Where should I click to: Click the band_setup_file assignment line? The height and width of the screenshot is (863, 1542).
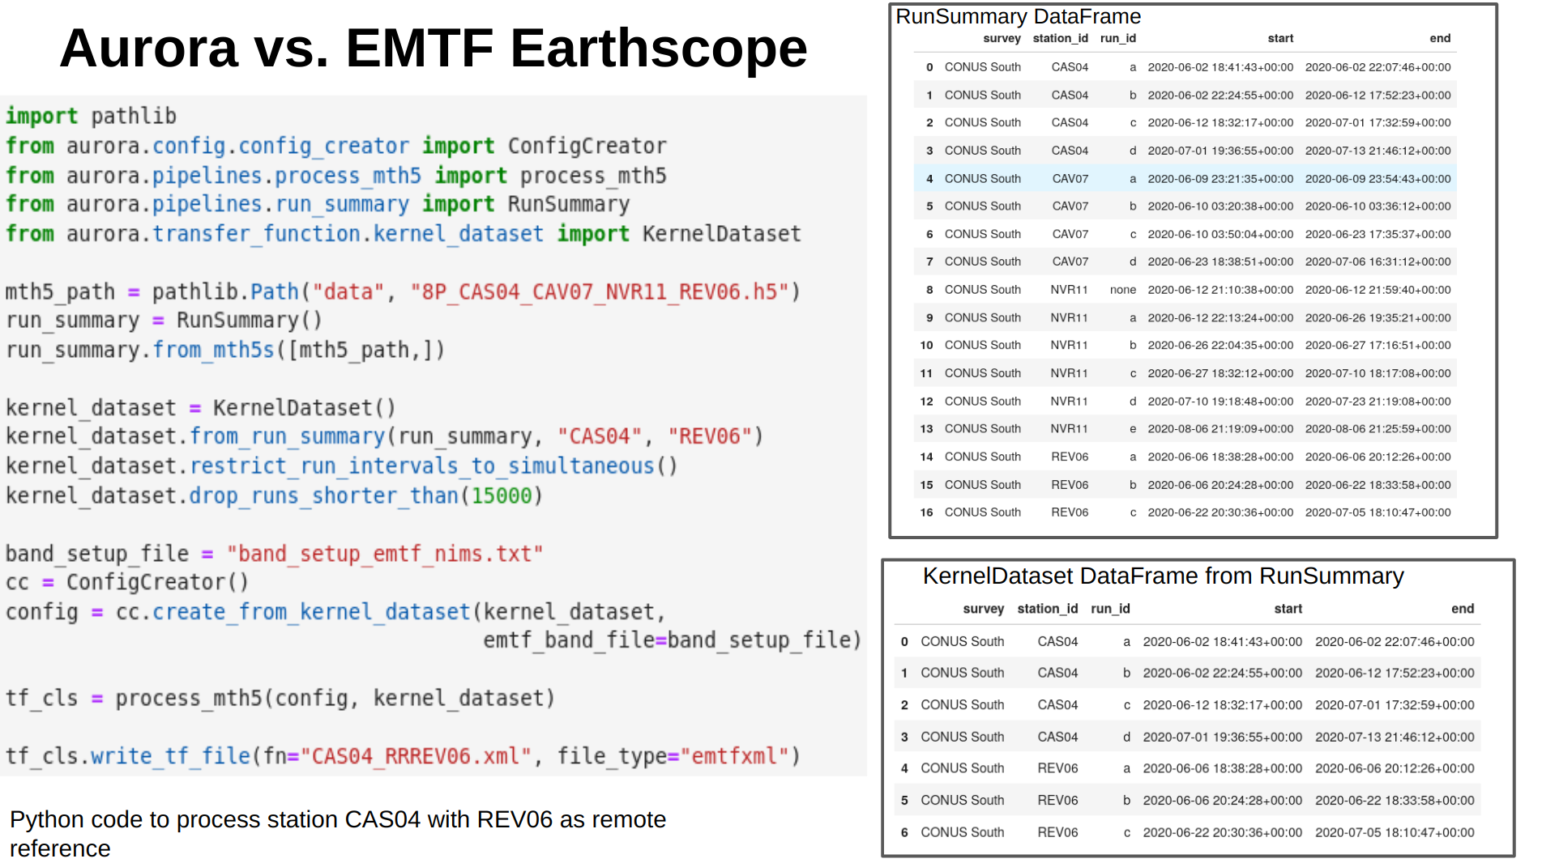pyautogui.click(x=274, y=554)
